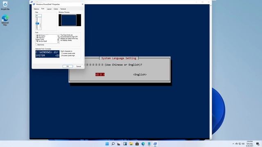
Task: Click the PowerShell window vertical scrollbar
Action: [210, 72]
